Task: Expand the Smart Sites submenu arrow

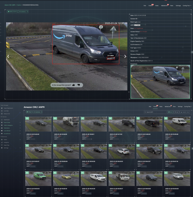Action: tap(20, 123)
